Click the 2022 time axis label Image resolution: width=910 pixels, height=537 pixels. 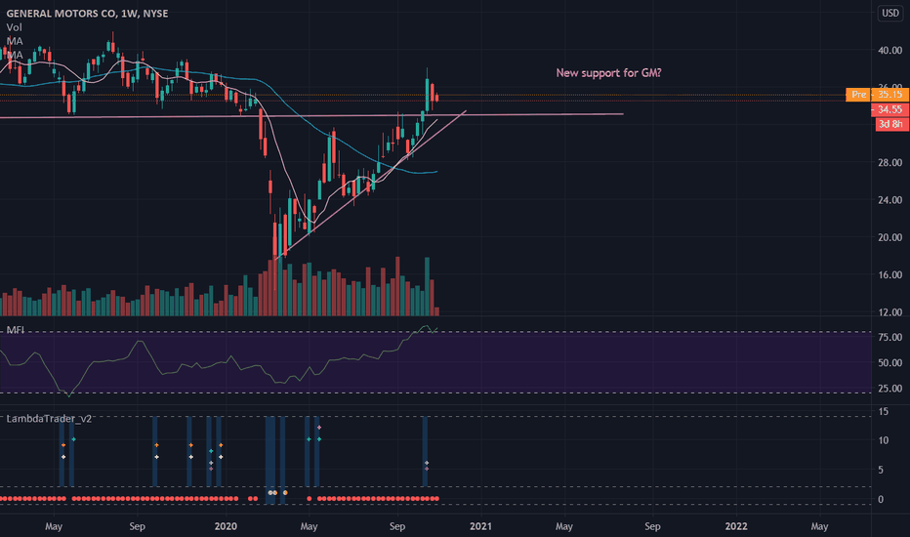tap(736, 526)
